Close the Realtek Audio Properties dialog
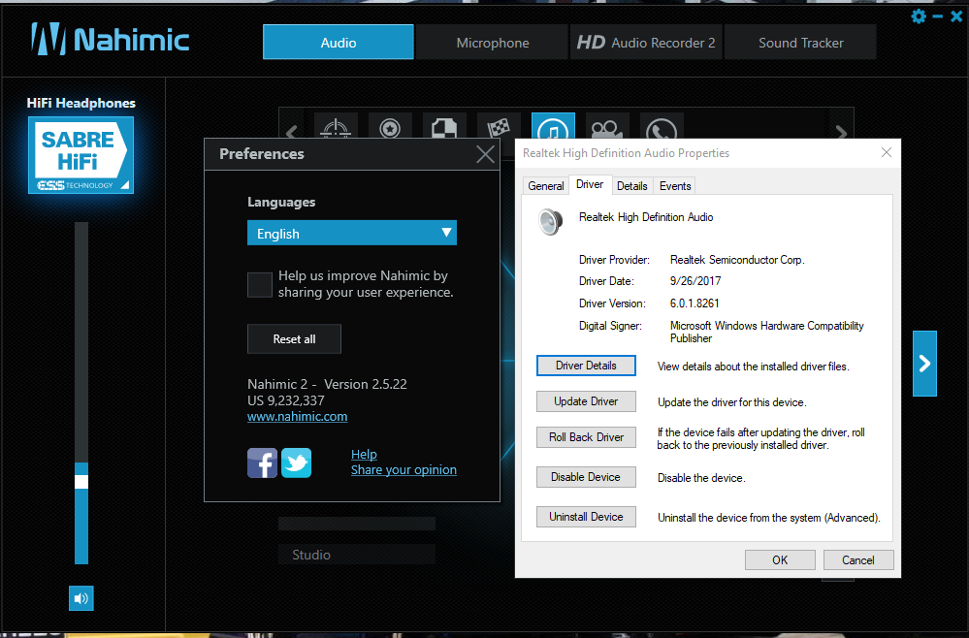The height and width of the screenshot is (638, 969). (x=887, y=152)
